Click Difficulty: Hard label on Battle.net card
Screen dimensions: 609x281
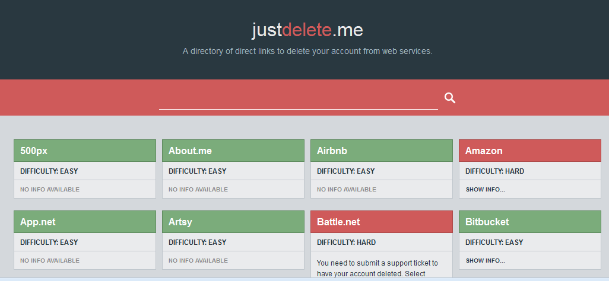tap(346, 242)
